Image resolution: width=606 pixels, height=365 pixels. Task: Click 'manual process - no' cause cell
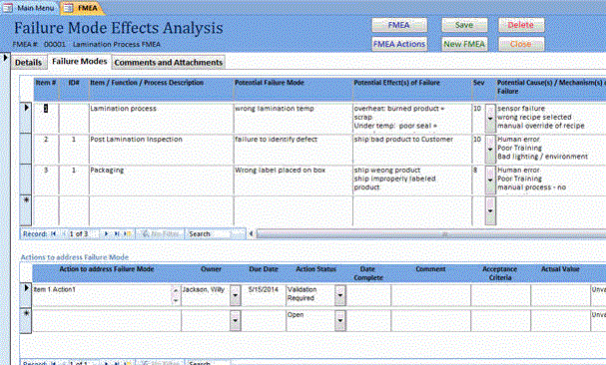click(x=551, y=180)
